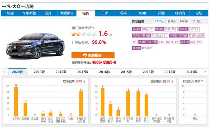Open 调查报告 tab

(67, 13)
